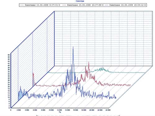Click the blue line sample in legend
This screenshot has width=155, height=116.
pos(107,5)
